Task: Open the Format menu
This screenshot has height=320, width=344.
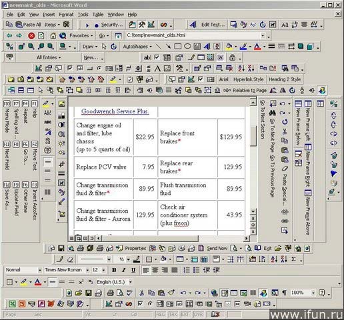Action: point(66,15)
